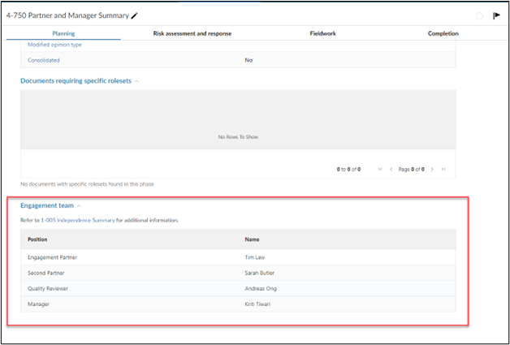Viewport: 510px width, 345px height.
Task: Click the 'No documents with specific rolesets' note
Action: point(87,184)
